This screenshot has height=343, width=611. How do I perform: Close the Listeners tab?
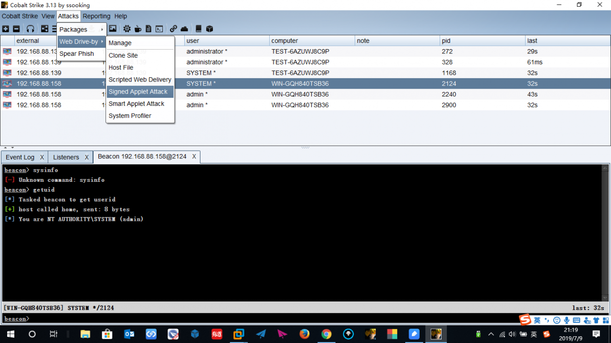click(x=87, y=157)
